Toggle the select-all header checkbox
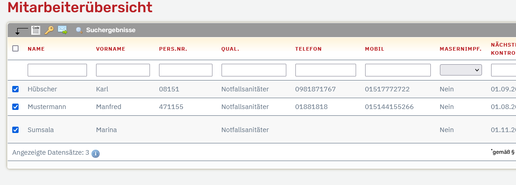 point(15,48)
